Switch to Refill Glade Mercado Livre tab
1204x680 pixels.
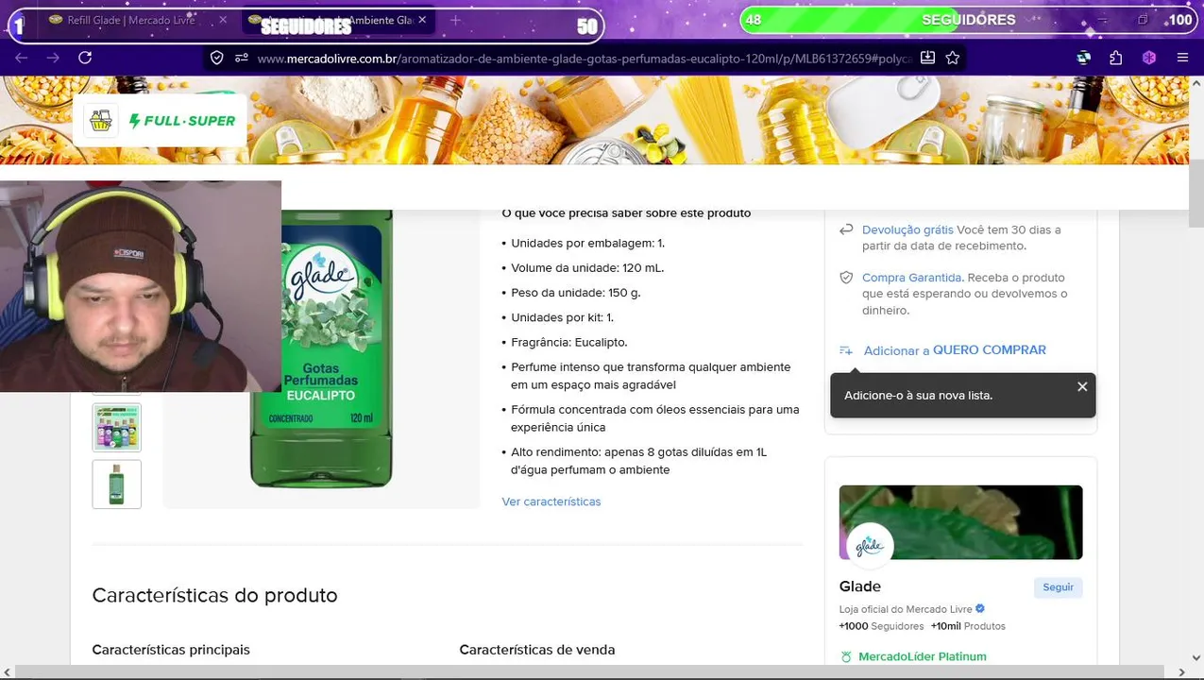130,20
